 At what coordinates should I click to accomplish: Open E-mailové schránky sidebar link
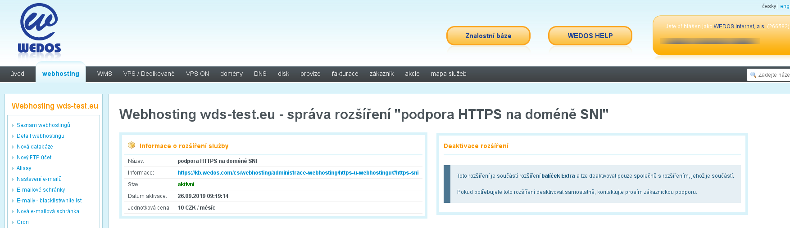point(41,190)
